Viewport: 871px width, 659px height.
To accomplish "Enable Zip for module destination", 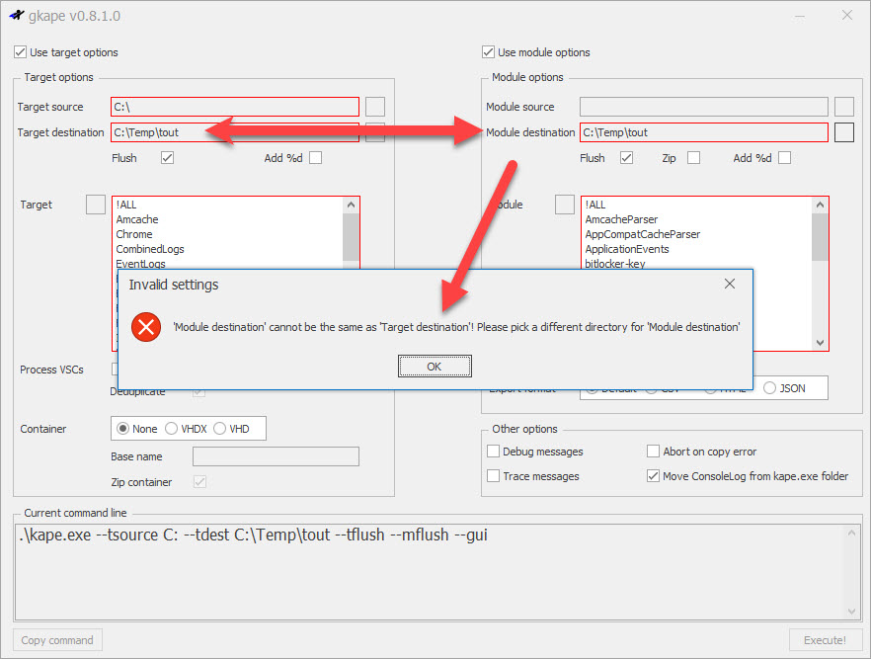I will (x=693, y=158).
